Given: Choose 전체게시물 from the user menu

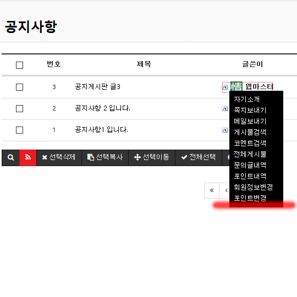Looking at the screenshot, I should pos(250,154).
